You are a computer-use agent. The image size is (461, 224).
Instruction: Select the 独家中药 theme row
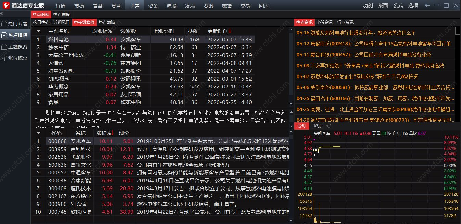tap(143, 47)
